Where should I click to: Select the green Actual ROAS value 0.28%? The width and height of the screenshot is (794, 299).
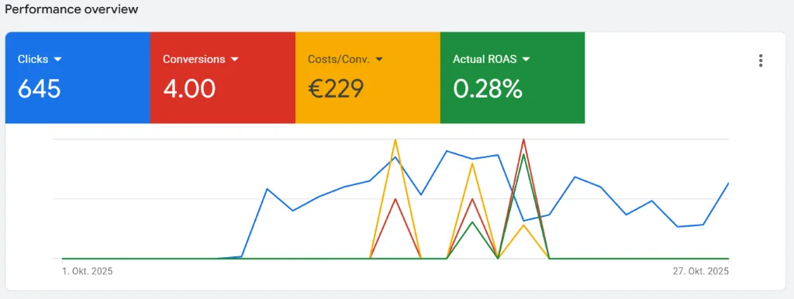coord(488,89)
